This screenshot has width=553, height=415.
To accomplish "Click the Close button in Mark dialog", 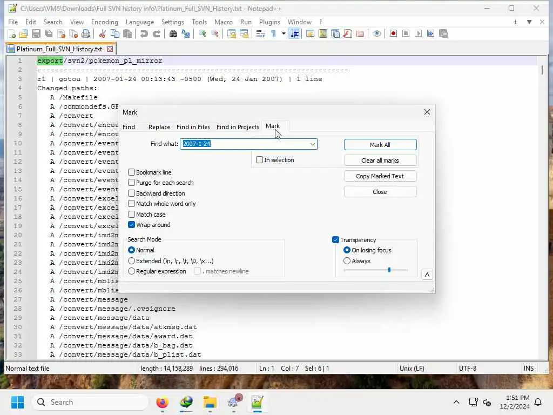I will point(380,192).
